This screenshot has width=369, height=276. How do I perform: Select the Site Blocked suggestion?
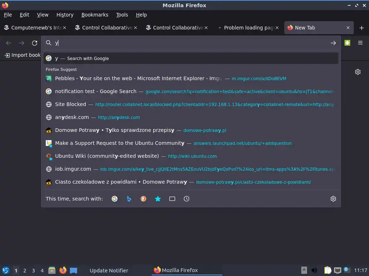(x=191, y=104)
